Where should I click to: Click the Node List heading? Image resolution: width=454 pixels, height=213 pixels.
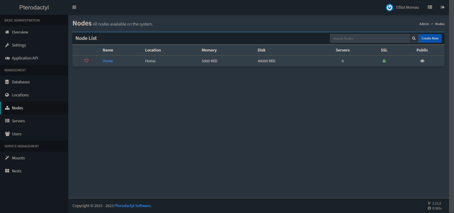(x=86, y=38)
